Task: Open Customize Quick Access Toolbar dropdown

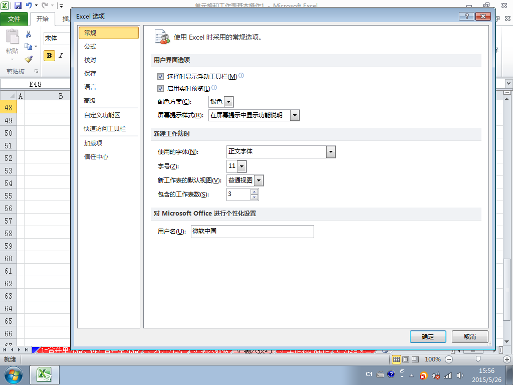Action: [x=61, y=6]
